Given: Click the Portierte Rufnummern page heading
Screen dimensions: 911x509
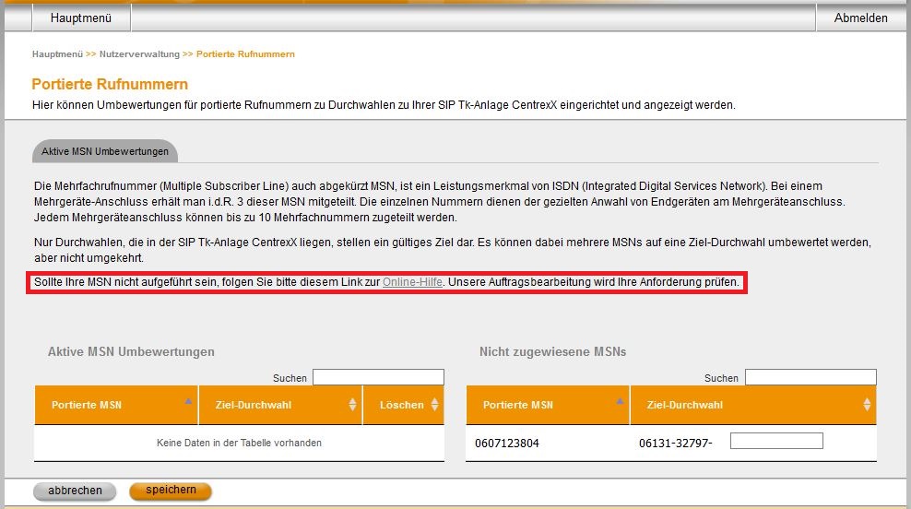Looking at the screenshot, I should click(x=110, y=84).
